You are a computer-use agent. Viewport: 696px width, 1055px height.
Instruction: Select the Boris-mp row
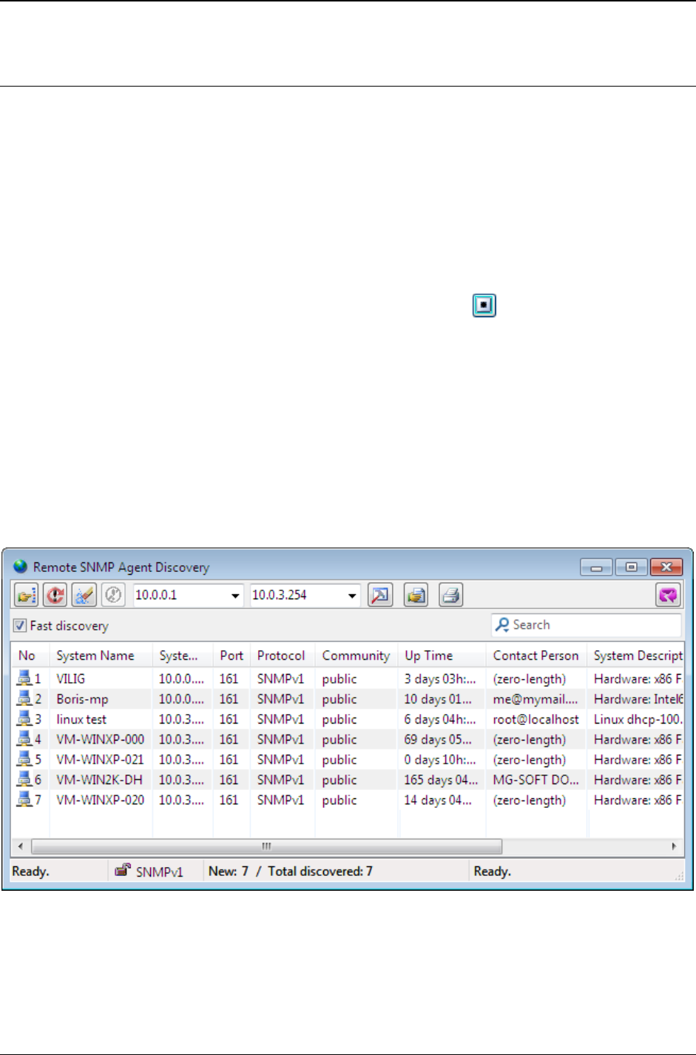coord(348,698)
